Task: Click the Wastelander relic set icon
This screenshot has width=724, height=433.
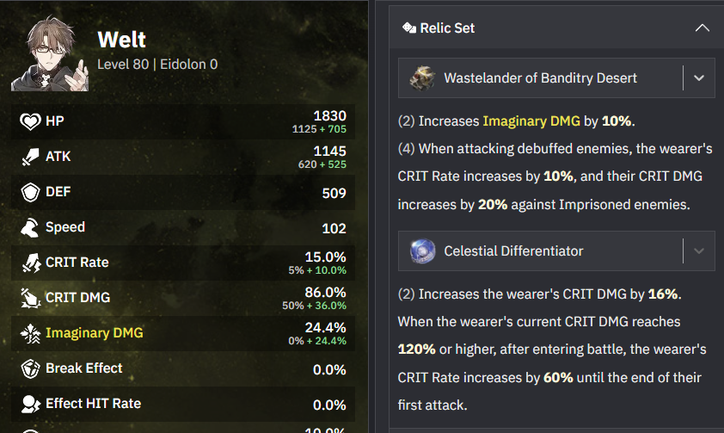Action: coord(421,78)
